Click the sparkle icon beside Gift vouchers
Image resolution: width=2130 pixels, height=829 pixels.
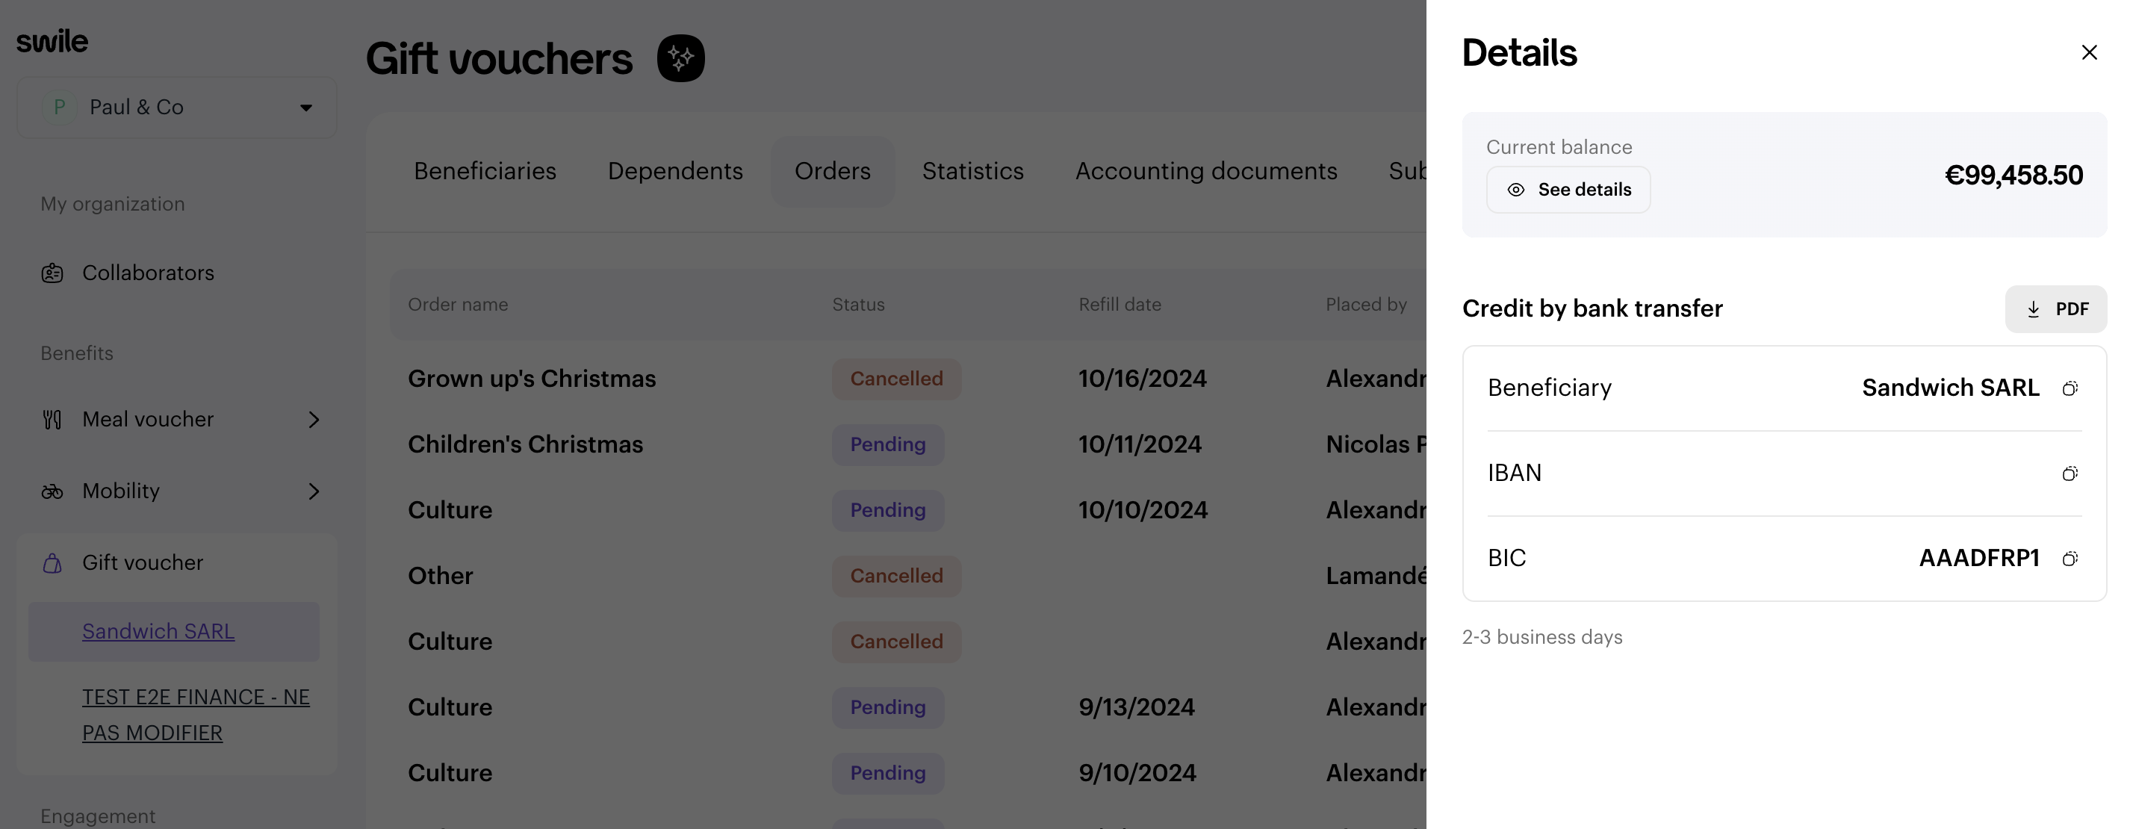coord(680,59)
